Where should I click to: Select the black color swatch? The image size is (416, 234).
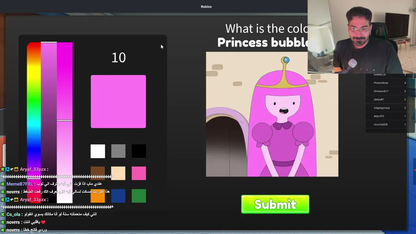pos(139,151)
